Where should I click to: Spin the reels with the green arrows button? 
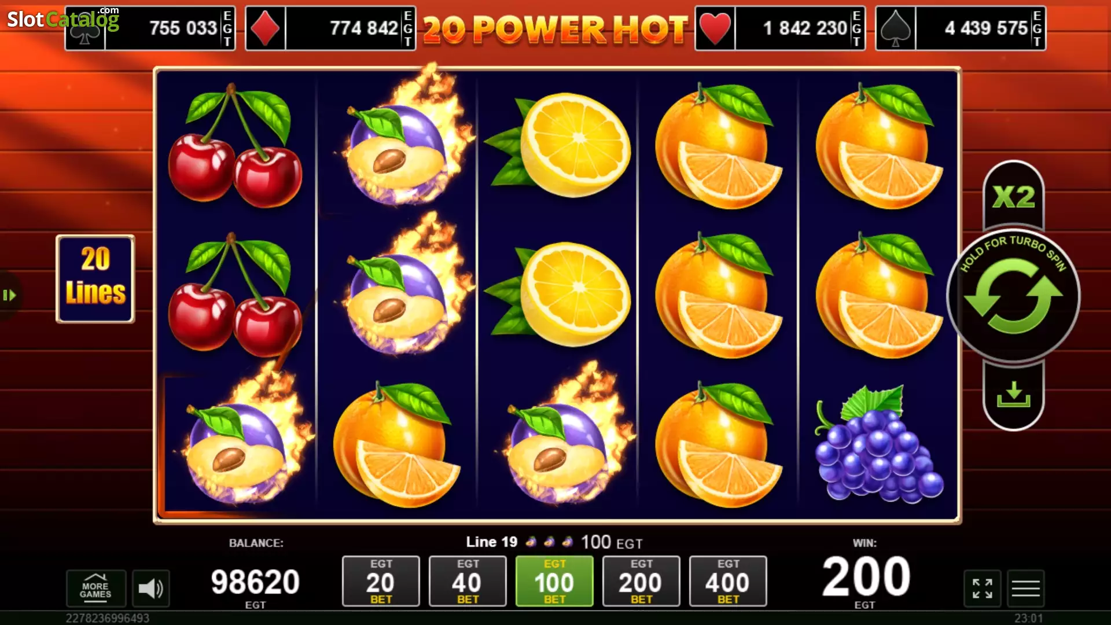1013,296
